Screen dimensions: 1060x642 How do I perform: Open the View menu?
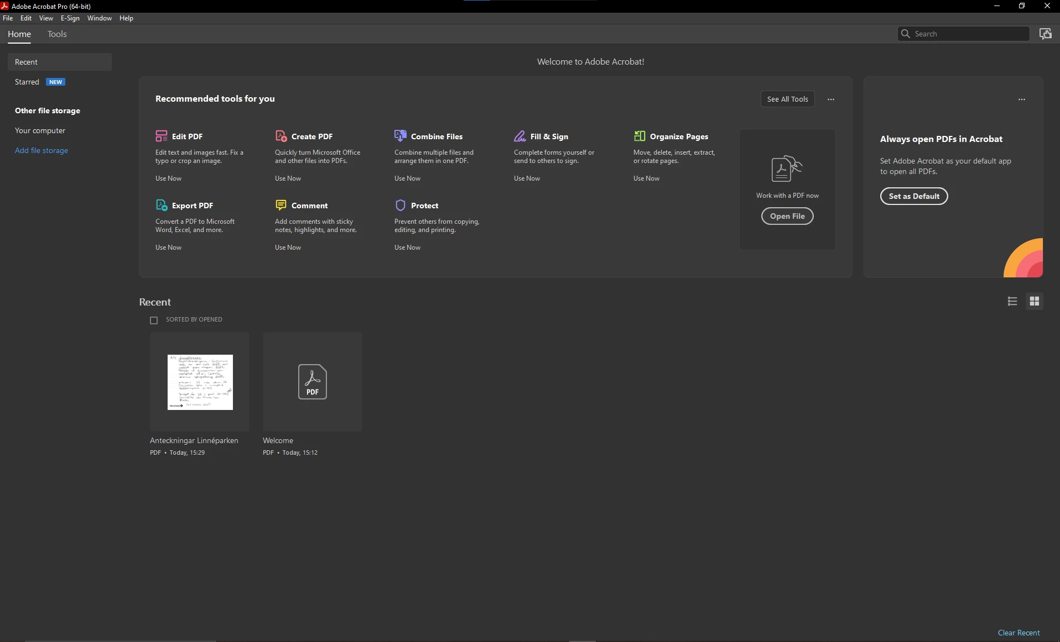46,18
